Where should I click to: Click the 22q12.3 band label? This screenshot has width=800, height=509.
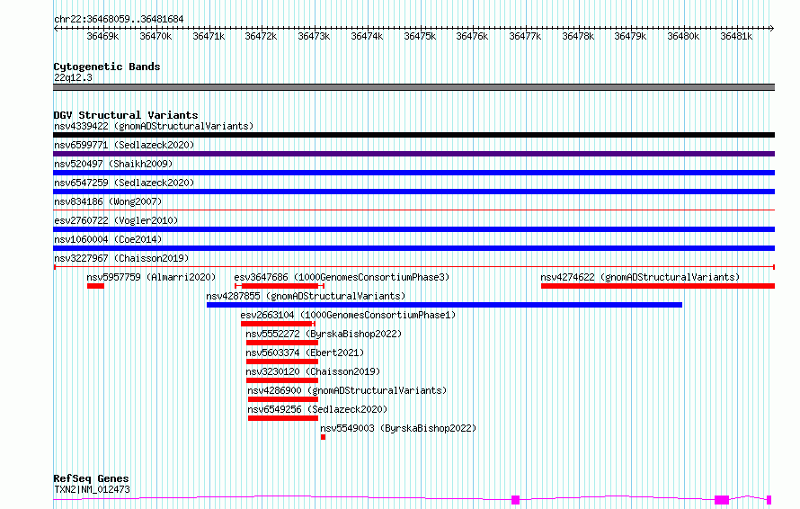73,77
